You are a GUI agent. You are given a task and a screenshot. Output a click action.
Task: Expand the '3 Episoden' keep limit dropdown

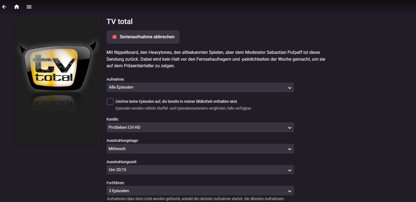point(197,191)
